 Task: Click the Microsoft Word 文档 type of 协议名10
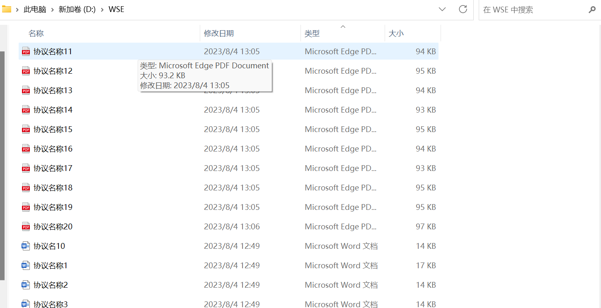tap(341, 246)
